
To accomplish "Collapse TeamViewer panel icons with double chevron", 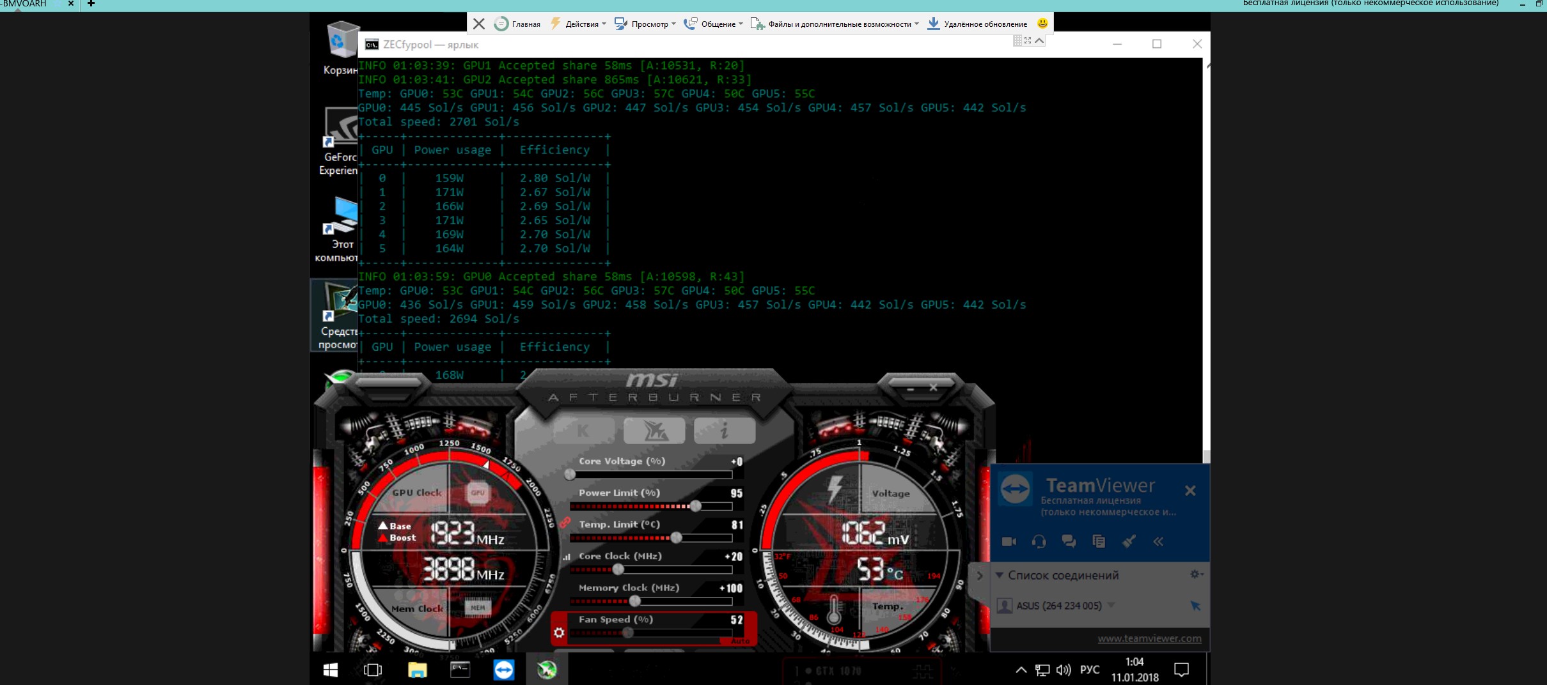I will (1158, 541).
